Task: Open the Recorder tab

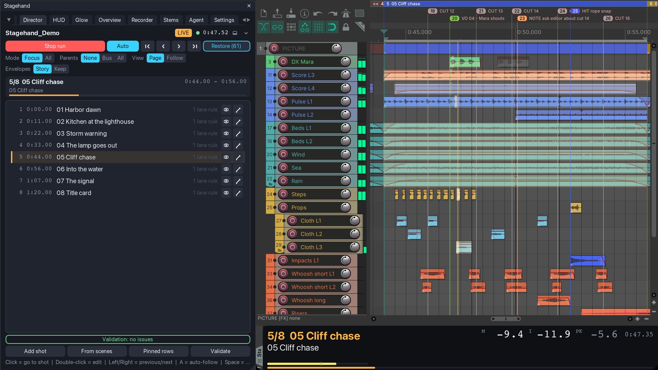Action: pyautogui.click(x=142, y=20)
